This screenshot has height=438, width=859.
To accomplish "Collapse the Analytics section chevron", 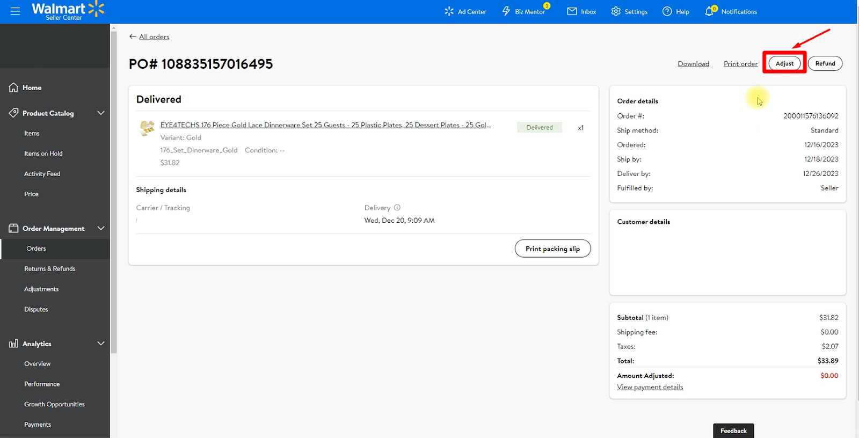I will (100, 344).
